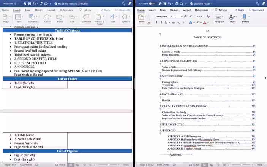267x167 pixels.
Task: Click the Paste icon in Example Paper
Action: (141, 18)
